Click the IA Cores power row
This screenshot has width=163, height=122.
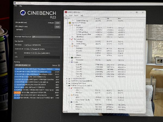coord(105,51)
